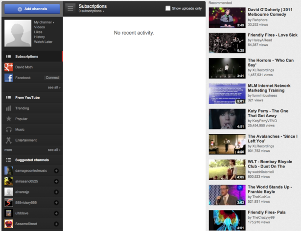This screenshot has height=231, width=301.
Task: Click the SesameStreet Elmo avatar
Action: point(9,224)
